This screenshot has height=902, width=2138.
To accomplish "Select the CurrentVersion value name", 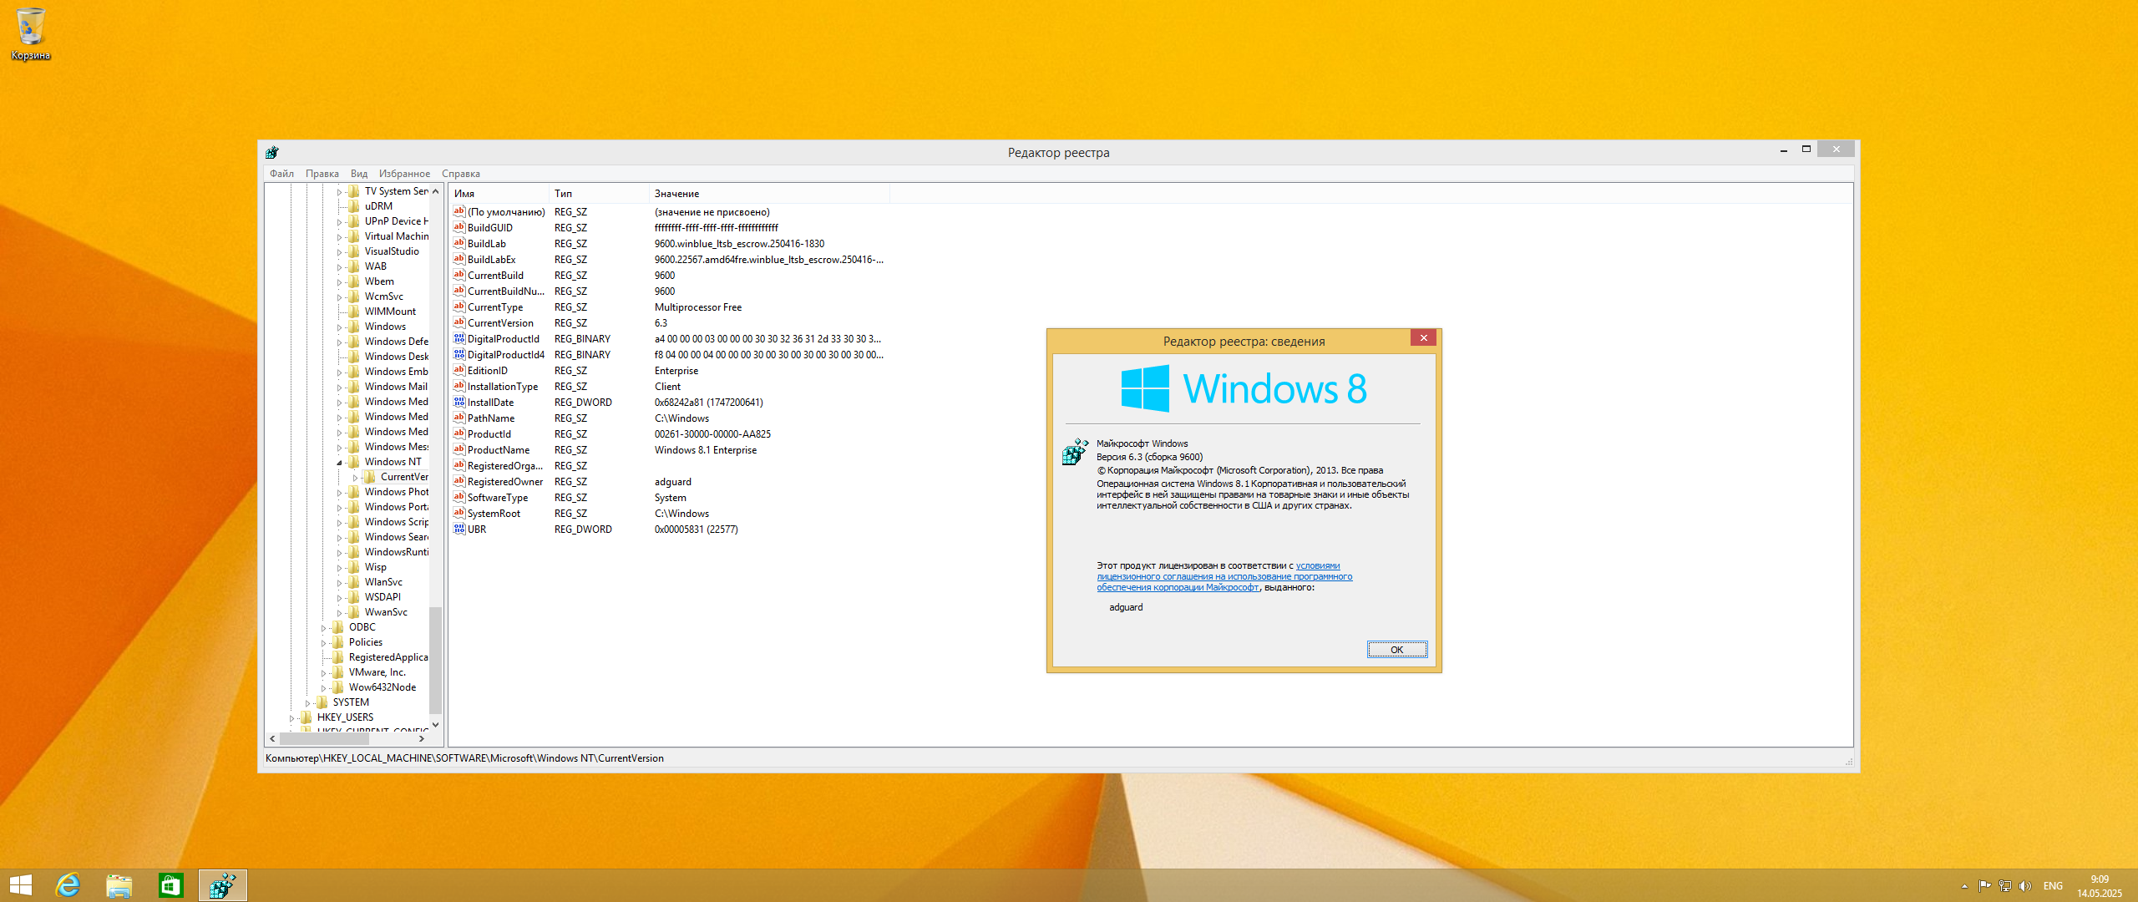I will 500,322.
